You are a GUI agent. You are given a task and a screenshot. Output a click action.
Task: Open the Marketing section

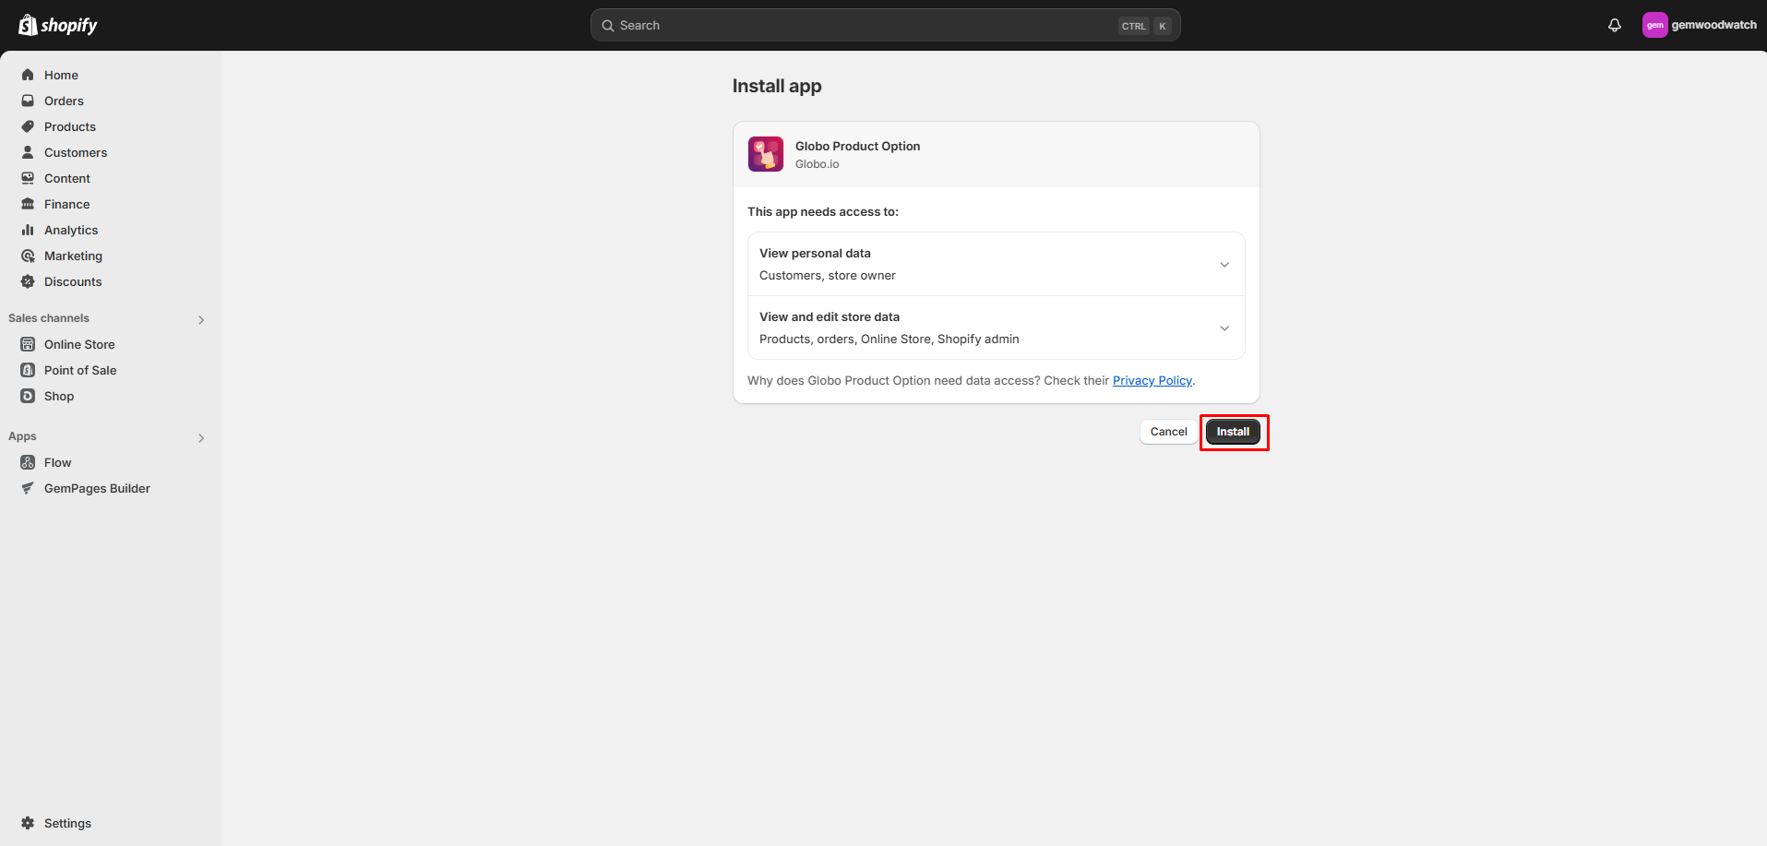point(72,256)
